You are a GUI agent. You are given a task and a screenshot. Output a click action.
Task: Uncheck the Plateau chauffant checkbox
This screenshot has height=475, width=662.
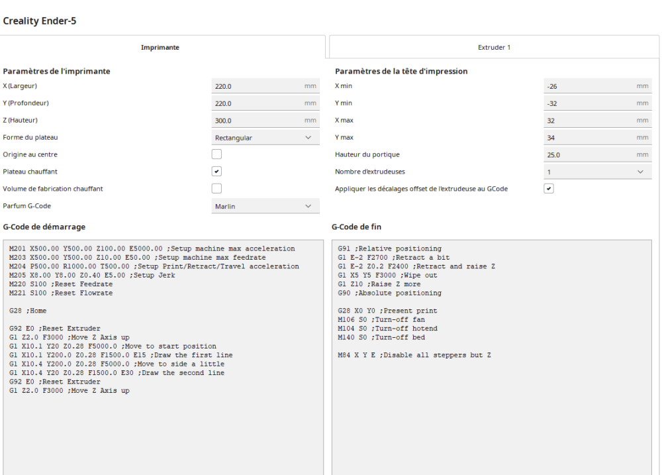click(216, 172)
